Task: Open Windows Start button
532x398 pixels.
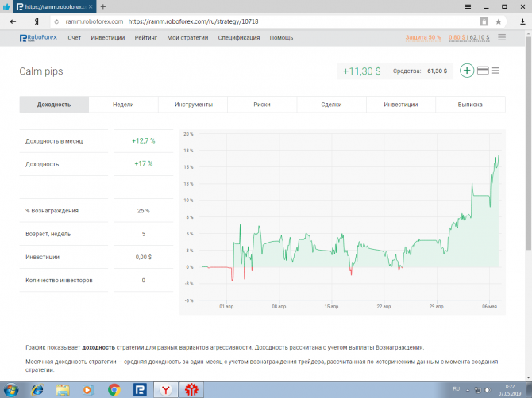Action: (x=10, y=390)
